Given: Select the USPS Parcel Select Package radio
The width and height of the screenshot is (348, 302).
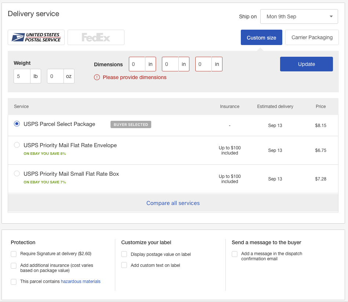Looking at the screenshot, I should click(x=17, y=124).
